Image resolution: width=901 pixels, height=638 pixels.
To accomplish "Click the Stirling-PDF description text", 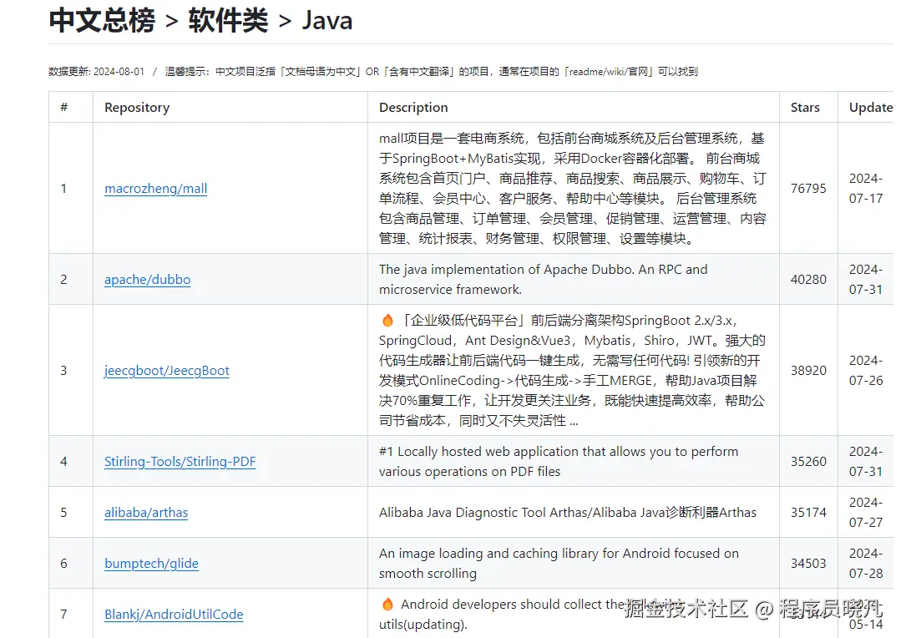I will [559, 462].
